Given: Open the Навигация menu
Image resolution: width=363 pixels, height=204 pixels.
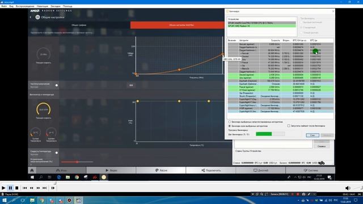Looking at the screenshot, I should [43, 6].
